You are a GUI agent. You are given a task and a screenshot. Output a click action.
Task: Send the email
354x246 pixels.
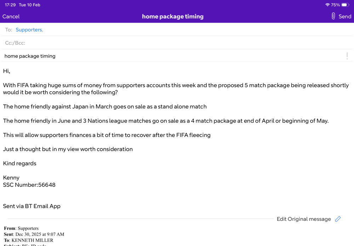click(345, 17)
